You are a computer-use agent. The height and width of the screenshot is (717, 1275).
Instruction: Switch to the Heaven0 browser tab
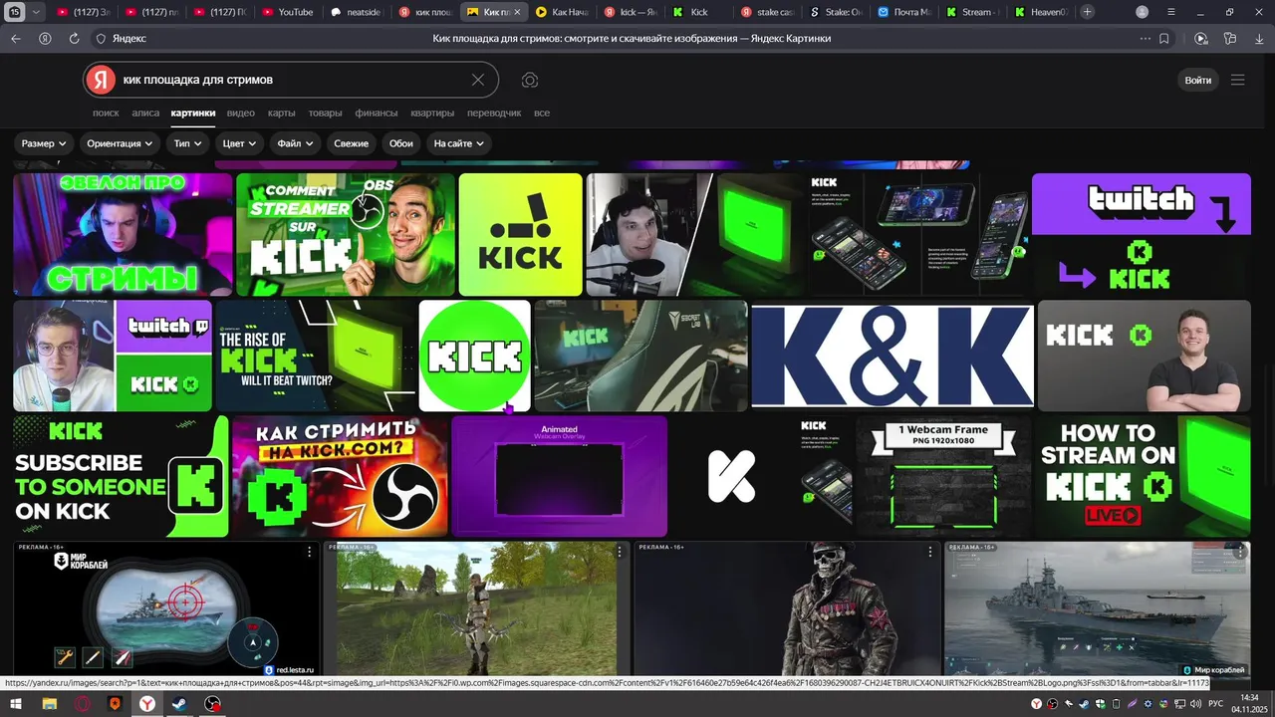click(1041, 12)
